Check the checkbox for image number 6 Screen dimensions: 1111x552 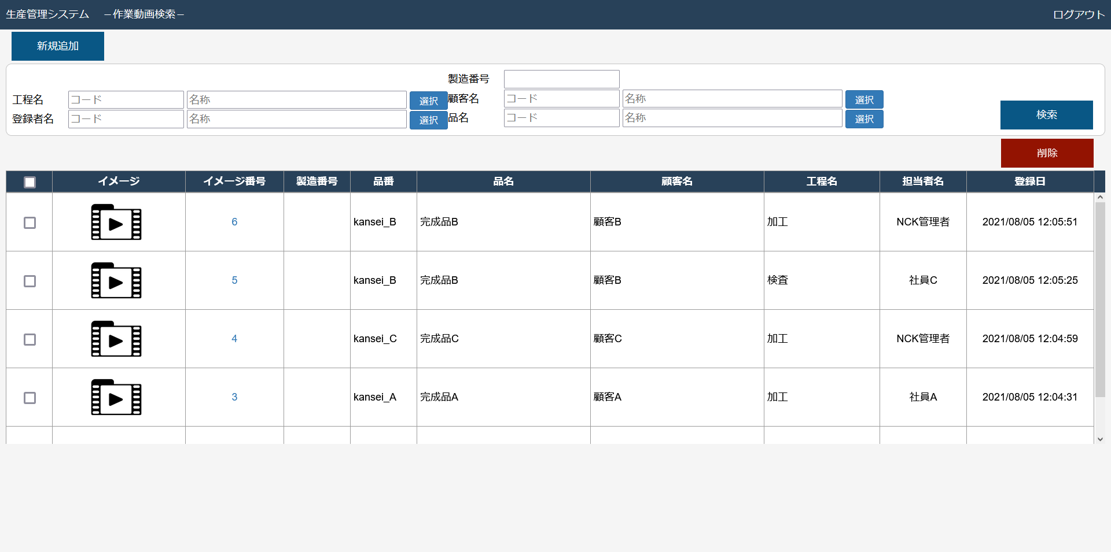(x=30, y=223)
